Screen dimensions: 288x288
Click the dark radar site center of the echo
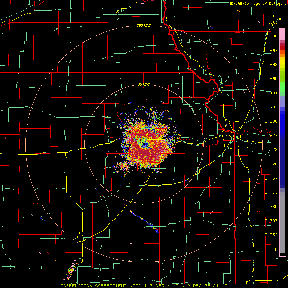[144, 144]
